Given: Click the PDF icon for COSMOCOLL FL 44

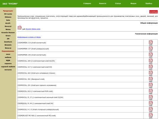Looking at the screenshot, I should point(151,103).
